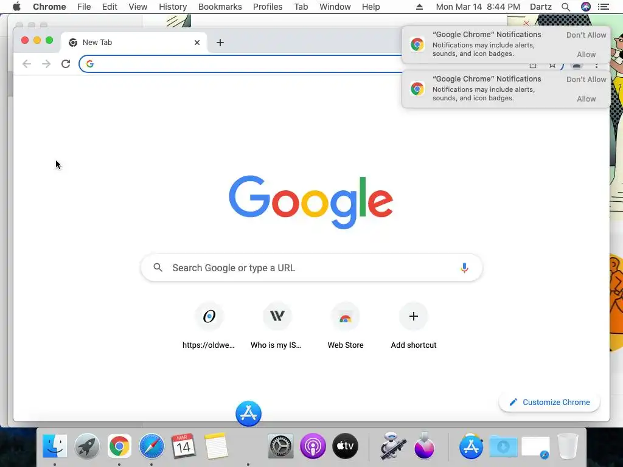
Task: Open Notes from the Dock
Action: (x=216, y=446)
